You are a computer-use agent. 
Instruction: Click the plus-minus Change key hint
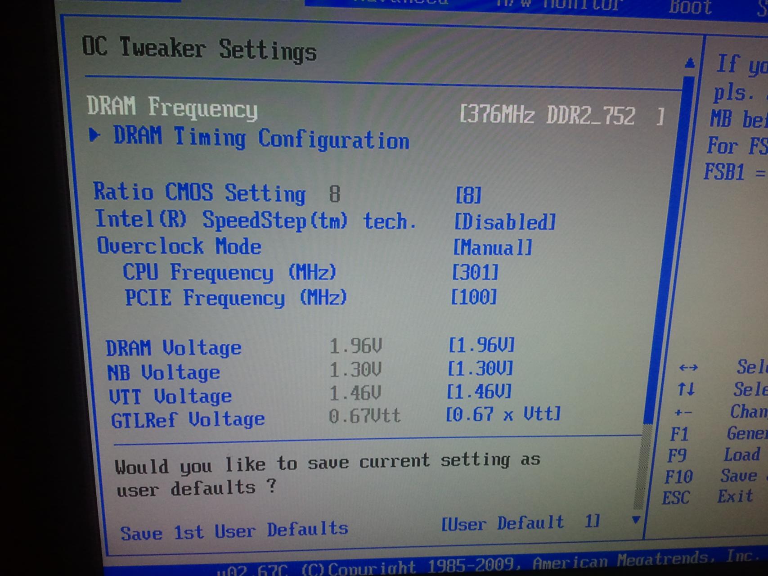click(x=684, y=412)
